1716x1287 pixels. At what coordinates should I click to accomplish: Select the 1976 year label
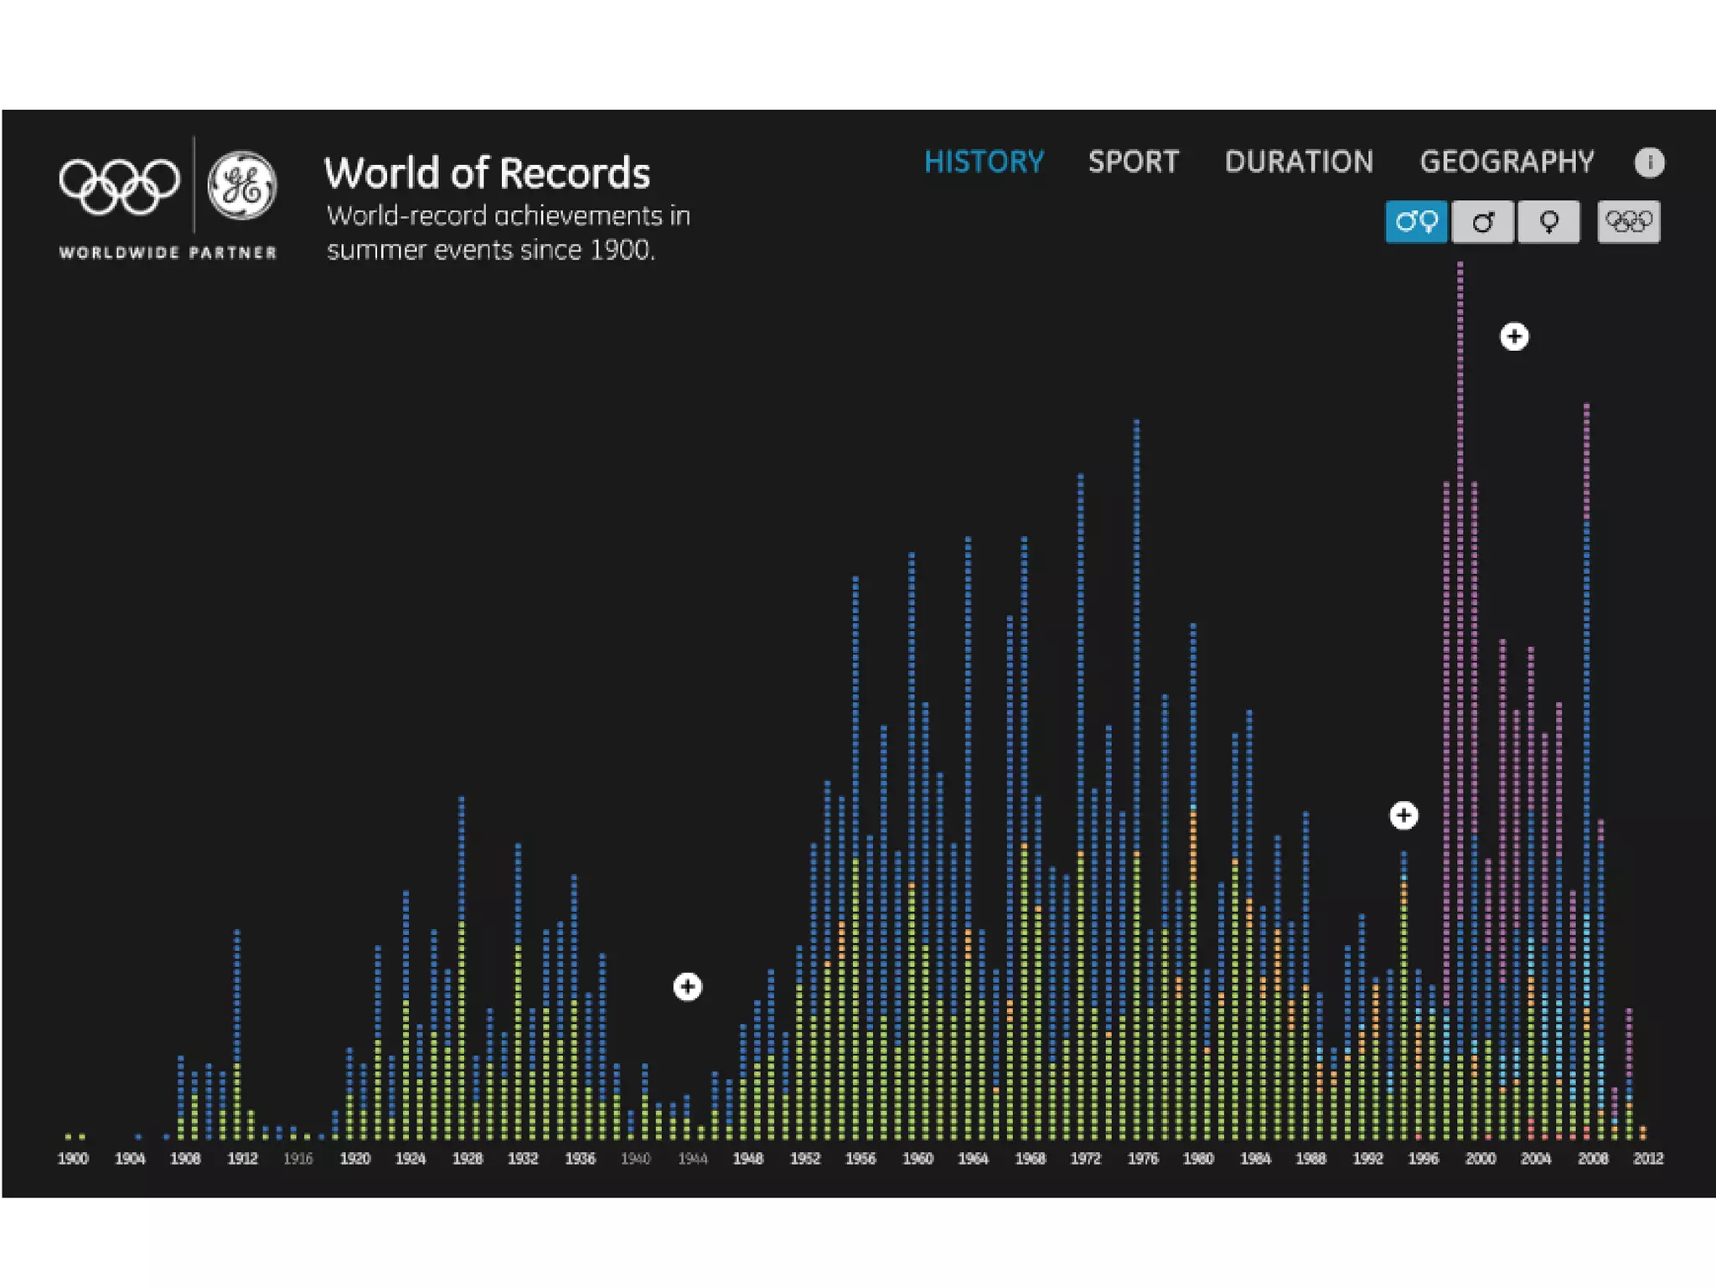(1142, 1159)
